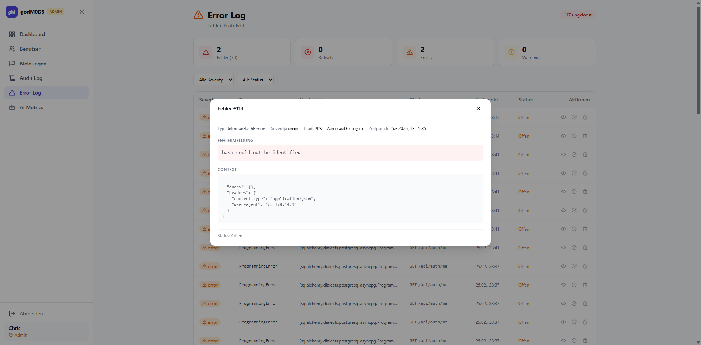Go to the Benutzer page

[30, 49]
